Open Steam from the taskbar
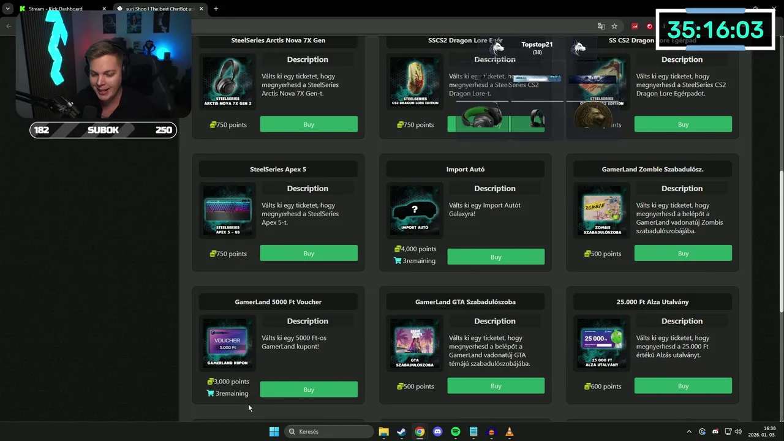The image size is (784, 441). pos(401,431)
